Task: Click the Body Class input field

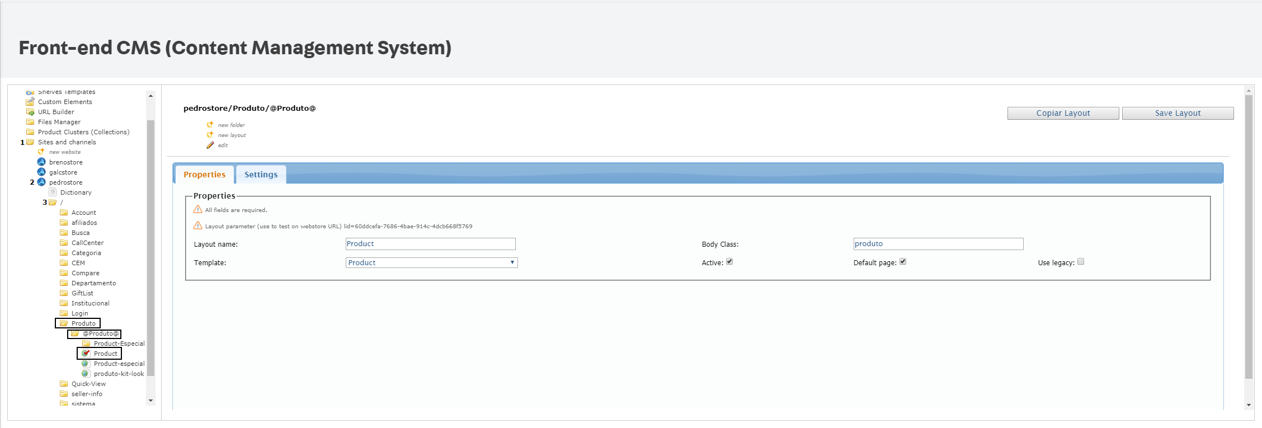Action: tap(938, 244)
